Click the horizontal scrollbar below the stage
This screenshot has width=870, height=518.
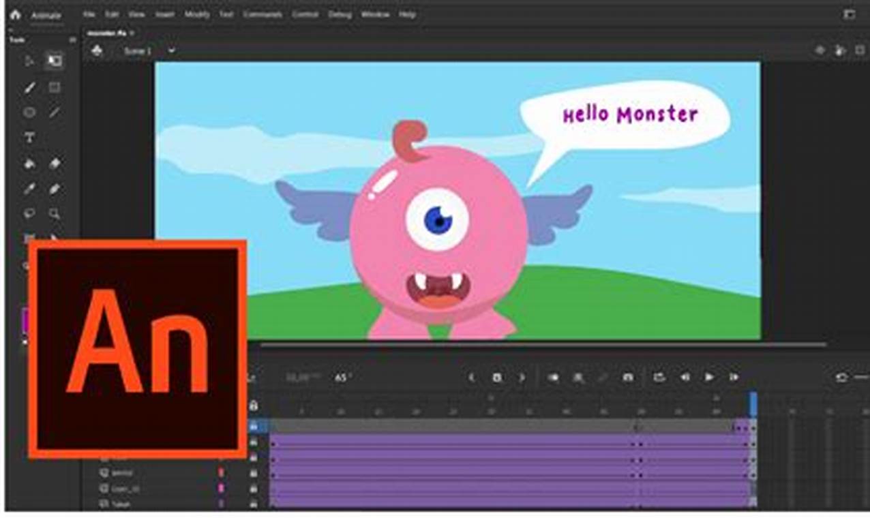(x=542, y=345)
